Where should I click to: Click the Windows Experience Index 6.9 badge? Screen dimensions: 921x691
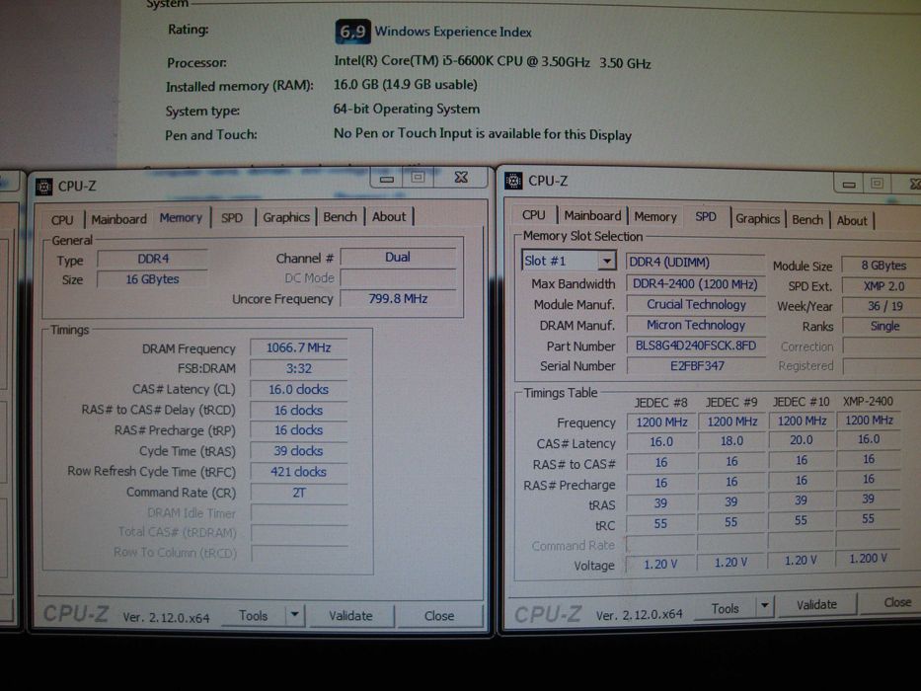352,32
